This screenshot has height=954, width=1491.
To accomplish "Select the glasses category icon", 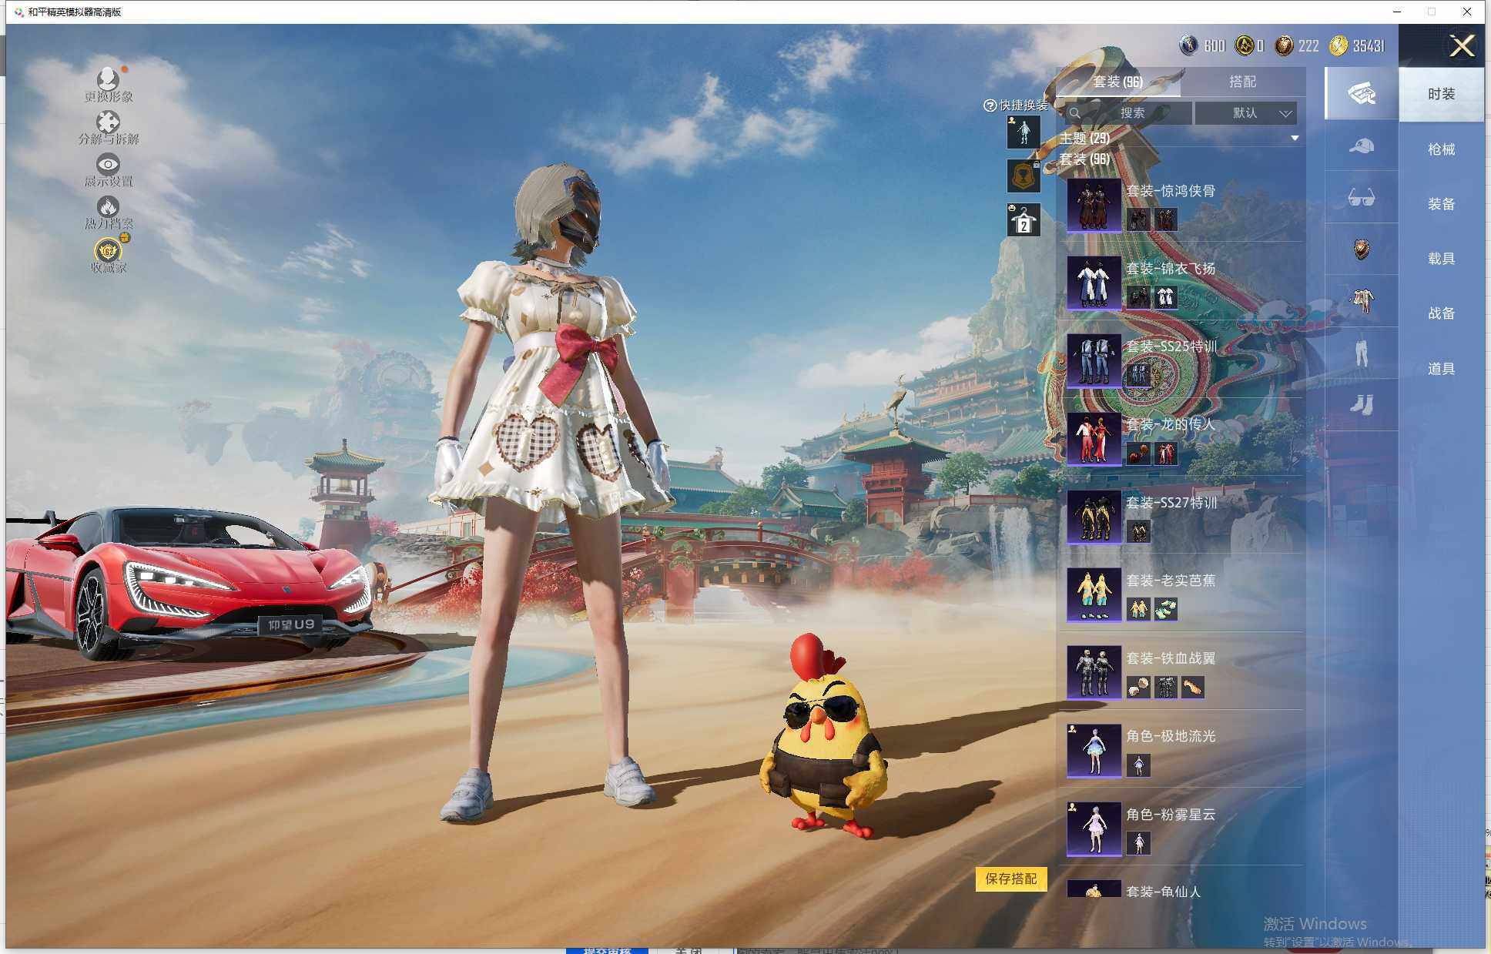I will coord(1361,198).
